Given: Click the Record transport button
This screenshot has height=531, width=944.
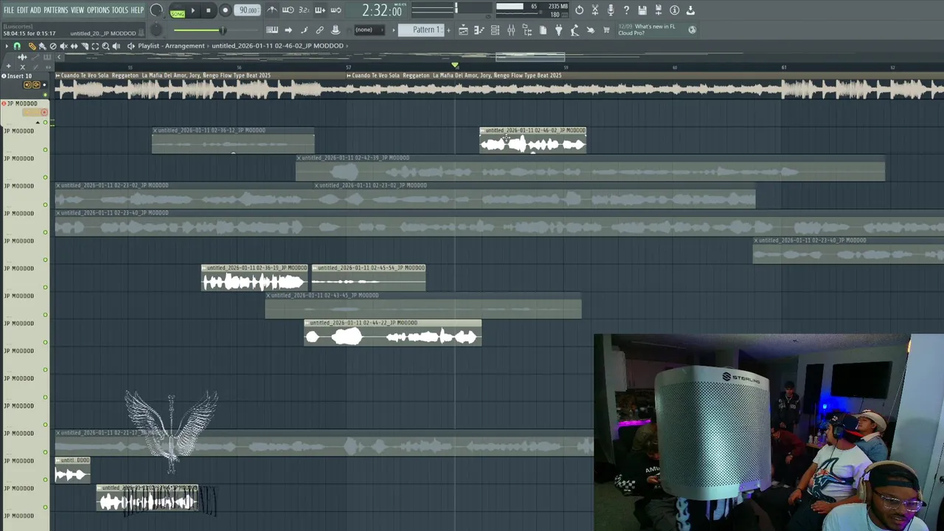Looking at the screenshot, I should point(225,10).
